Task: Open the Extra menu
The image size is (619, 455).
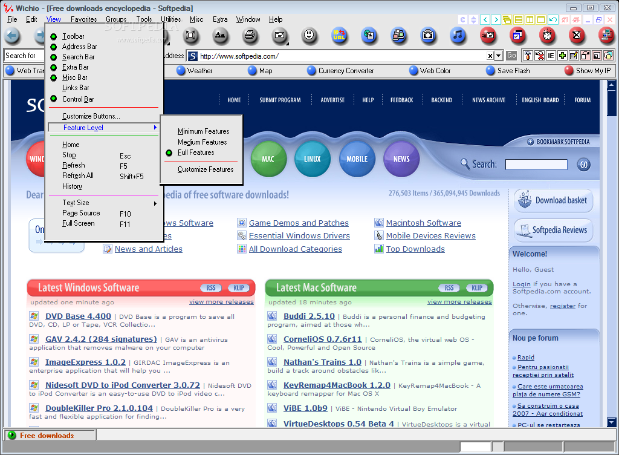Action: click(220, 19)
